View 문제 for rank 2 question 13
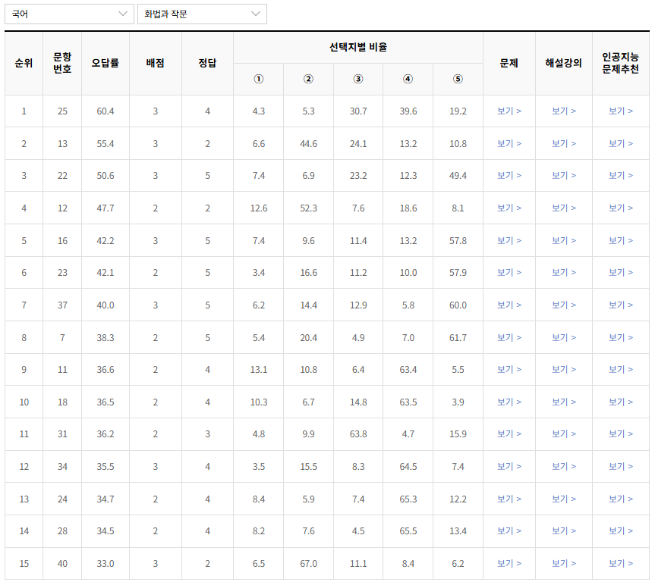 [x=509, y=142]
